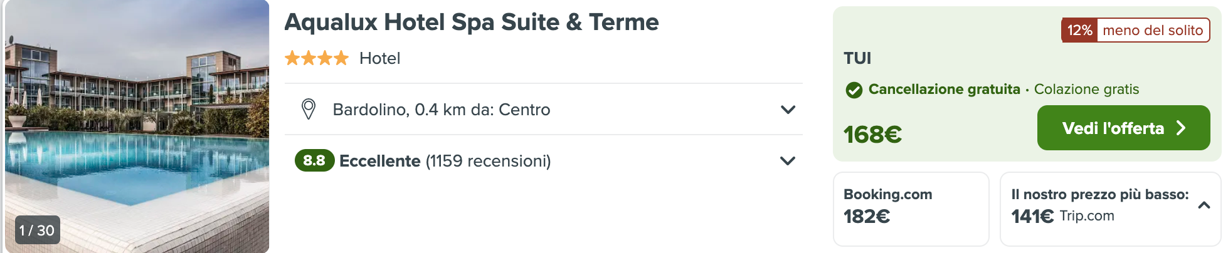Select the Booking.com 182€ offer

911,209
